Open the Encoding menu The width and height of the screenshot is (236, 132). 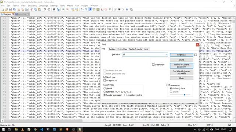click(x=32, y=6)
